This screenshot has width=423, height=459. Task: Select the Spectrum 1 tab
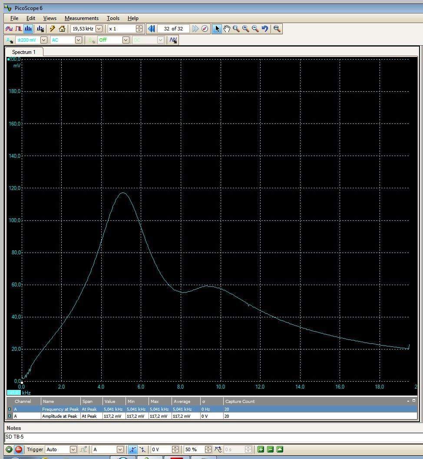[24, 52]
